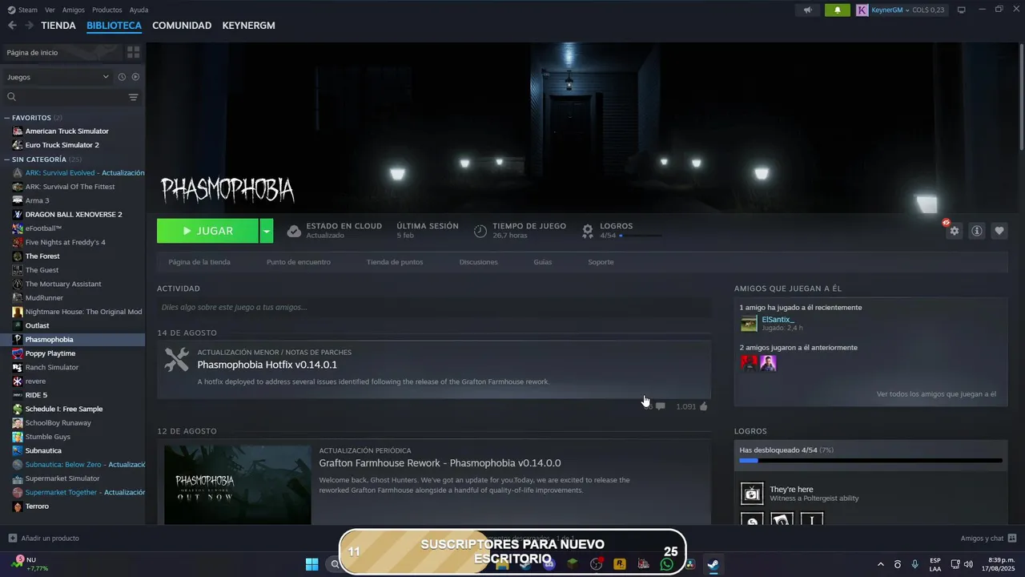Click the taskbar volume speaker icon

click(968, 564)
